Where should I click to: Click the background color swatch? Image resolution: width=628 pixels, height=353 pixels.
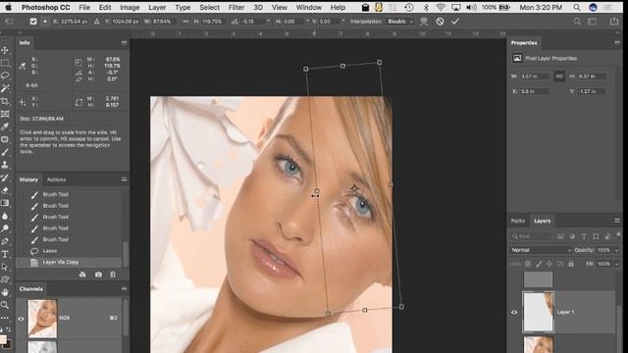tap(8, 345)
